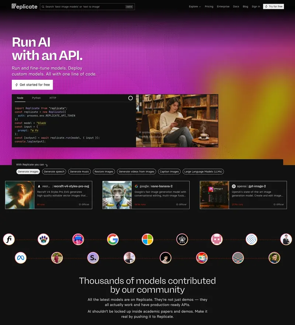Image resolution: width=295 pixels, height=325 pixels.
Task: Click the bookstore woman preview image
Action: 177,121
